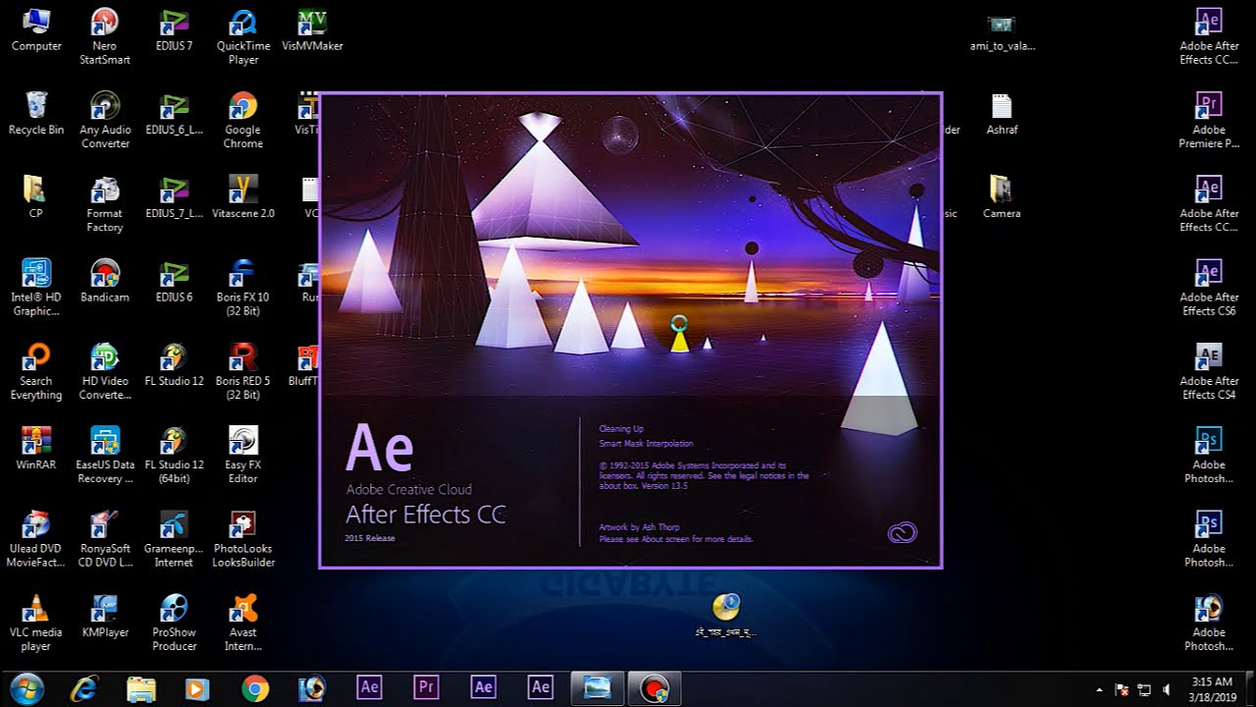Screen dimensions: 1256x707
Task: Launch QuickTime Player shortcut
Action: pos(243,36)
